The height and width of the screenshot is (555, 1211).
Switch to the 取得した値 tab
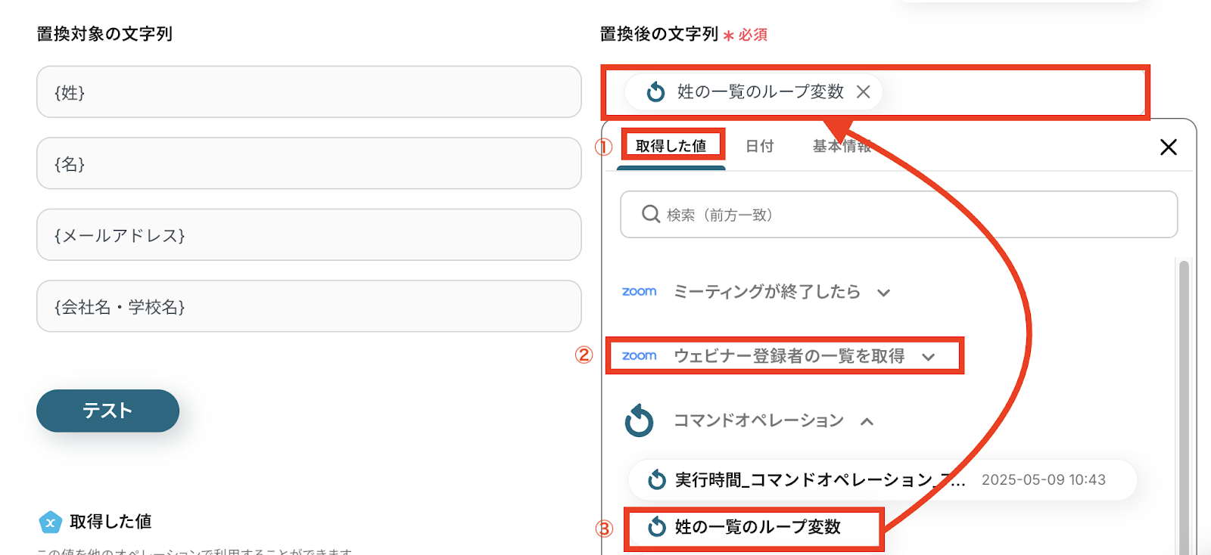coord(671,146)
